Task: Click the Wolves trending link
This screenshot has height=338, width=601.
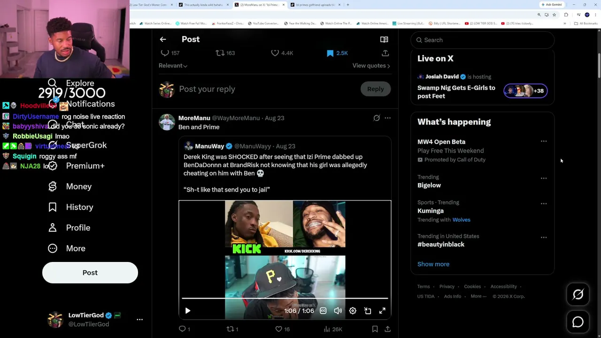Action: (462, 220)
